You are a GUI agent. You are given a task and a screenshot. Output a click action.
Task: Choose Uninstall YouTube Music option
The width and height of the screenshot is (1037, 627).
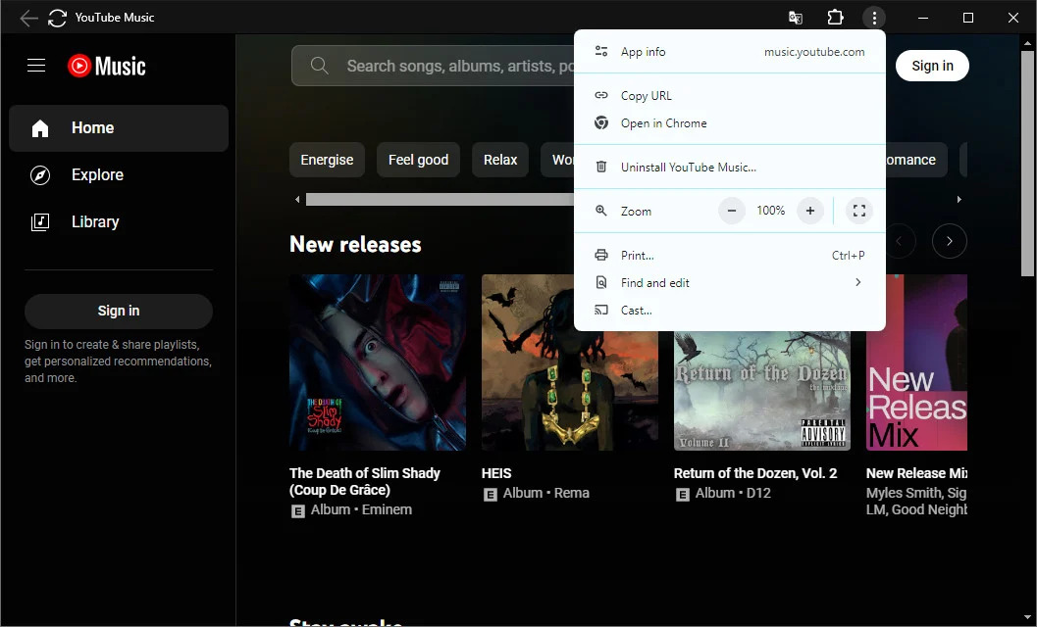click(688, 168)
